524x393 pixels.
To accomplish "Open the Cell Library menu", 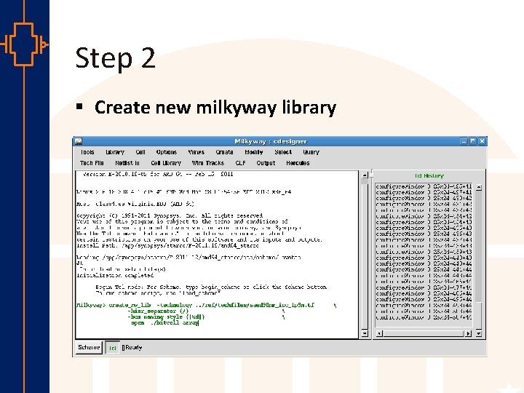I will click(166, 163).
